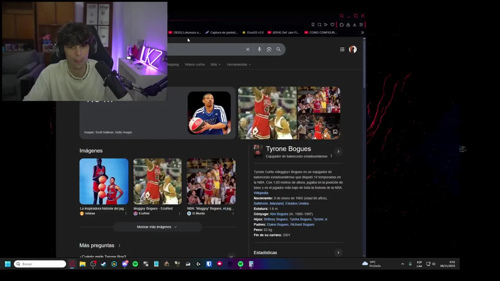Viewport: 500px width, 281px height.
Task: Open the Kim Bogues spouse link
Action: click(279, 214)
